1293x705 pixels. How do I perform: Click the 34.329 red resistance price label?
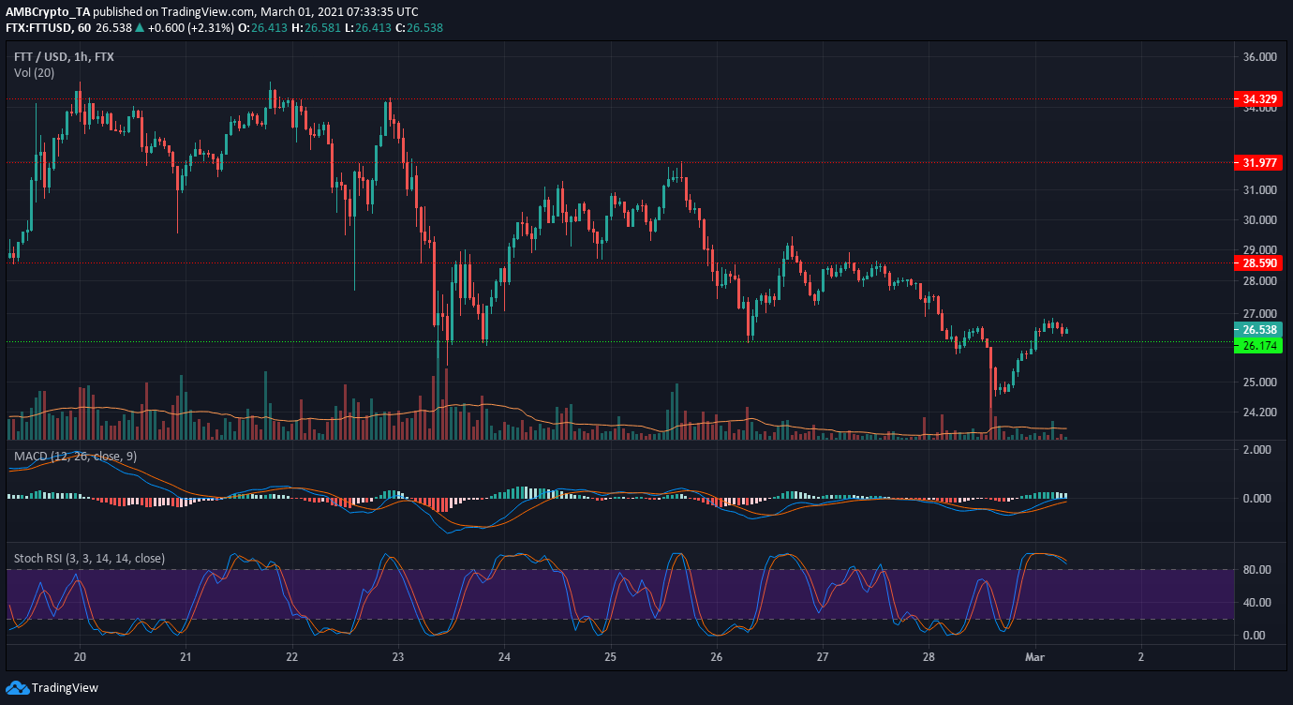click(1257, 98)
